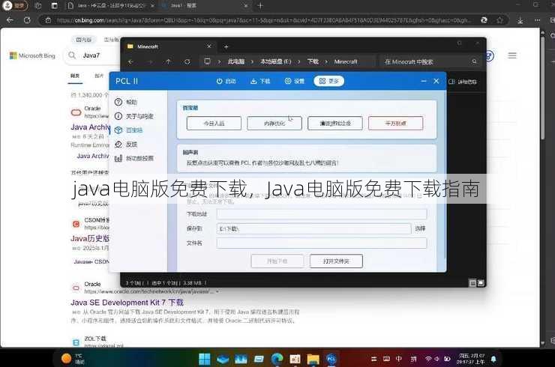Open the PCL II settings (设置) tab
555x367 pixels.
(295, 81)
